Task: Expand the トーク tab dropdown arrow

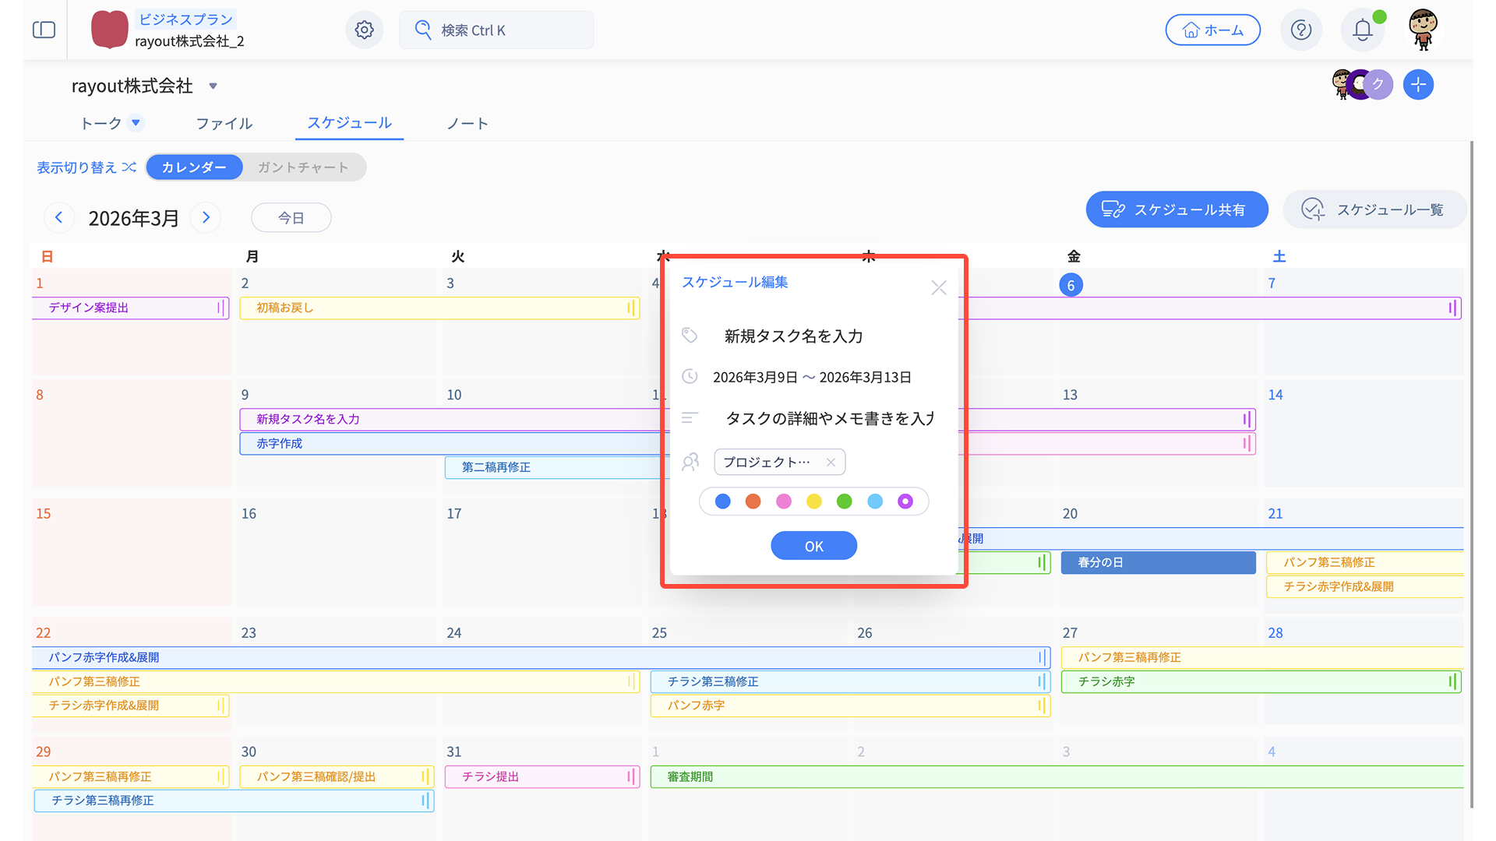Action: (136, 123)
